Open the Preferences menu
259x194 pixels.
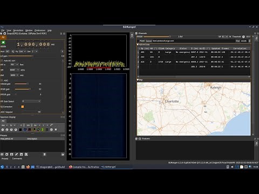coord(40,30)
